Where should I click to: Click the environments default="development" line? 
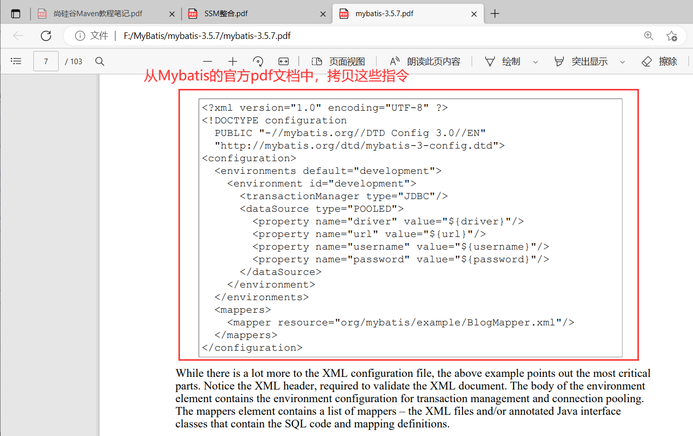coord(328,171)
